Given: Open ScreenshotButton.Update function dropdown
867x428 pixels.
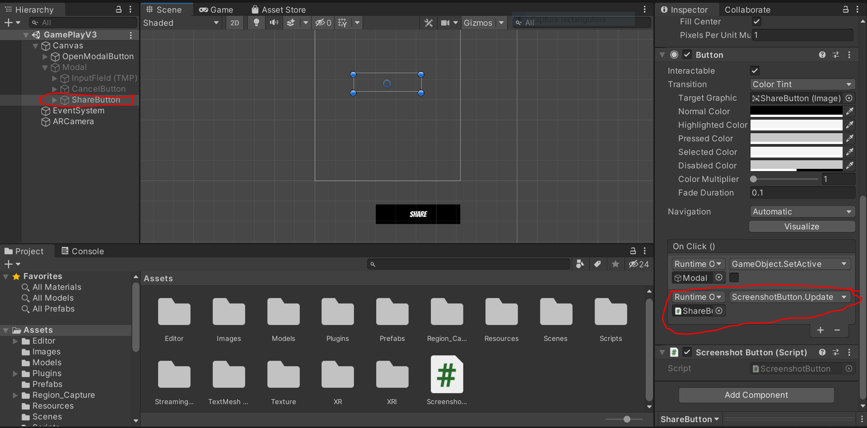Looking at the screenshot, I should tap(789, 297).
